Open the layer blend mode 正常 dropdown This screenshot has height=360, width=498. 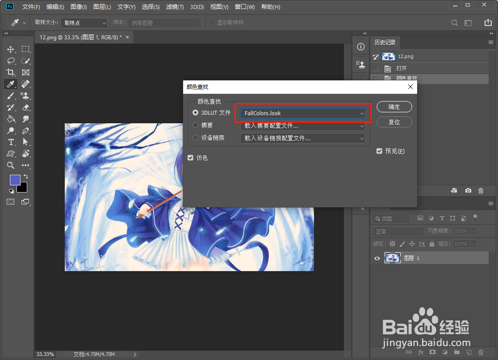[398, 231]
